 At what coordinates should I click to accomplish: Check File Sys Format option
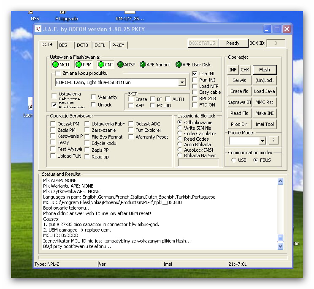point(87,137)
